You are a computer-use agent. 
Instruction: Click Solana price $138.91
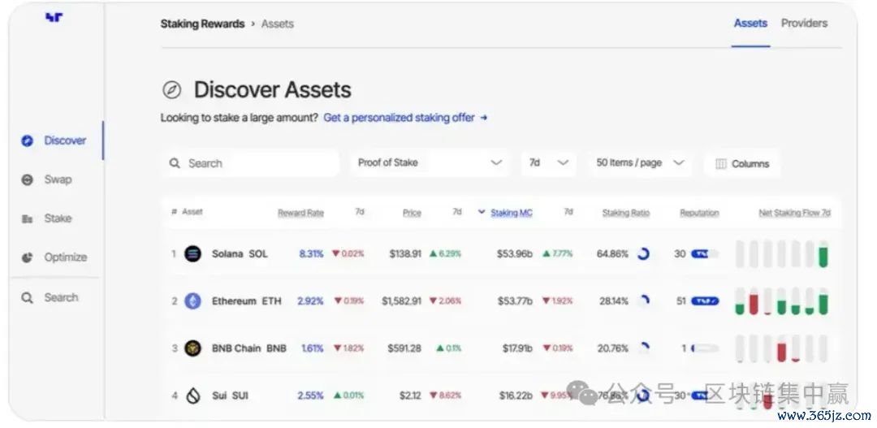(405, 254)
